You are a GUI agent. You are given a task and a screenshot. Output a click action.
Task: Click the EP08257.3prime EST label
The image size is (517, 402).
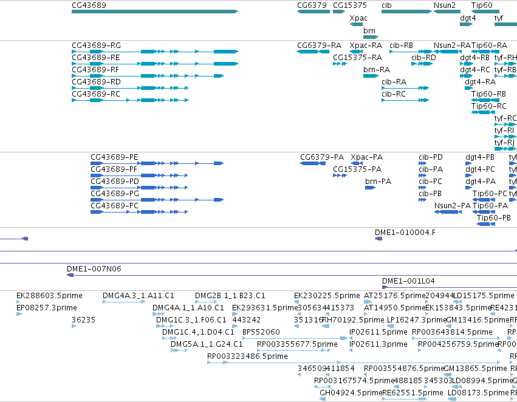point(47,308)
